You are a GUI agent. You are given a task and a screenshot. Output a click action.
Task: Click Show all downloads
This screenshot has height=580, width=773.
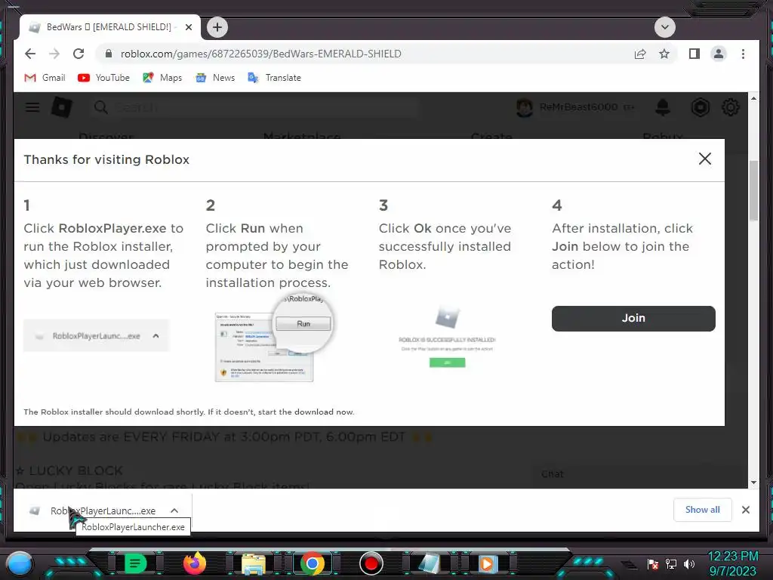[703, 510]
